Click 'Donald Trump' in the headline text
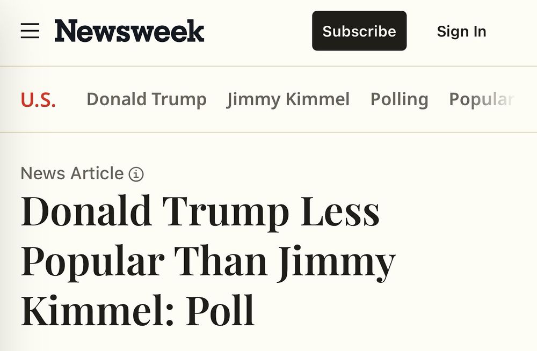The height and width of the screenshot is (351, 537). (155, 211)
